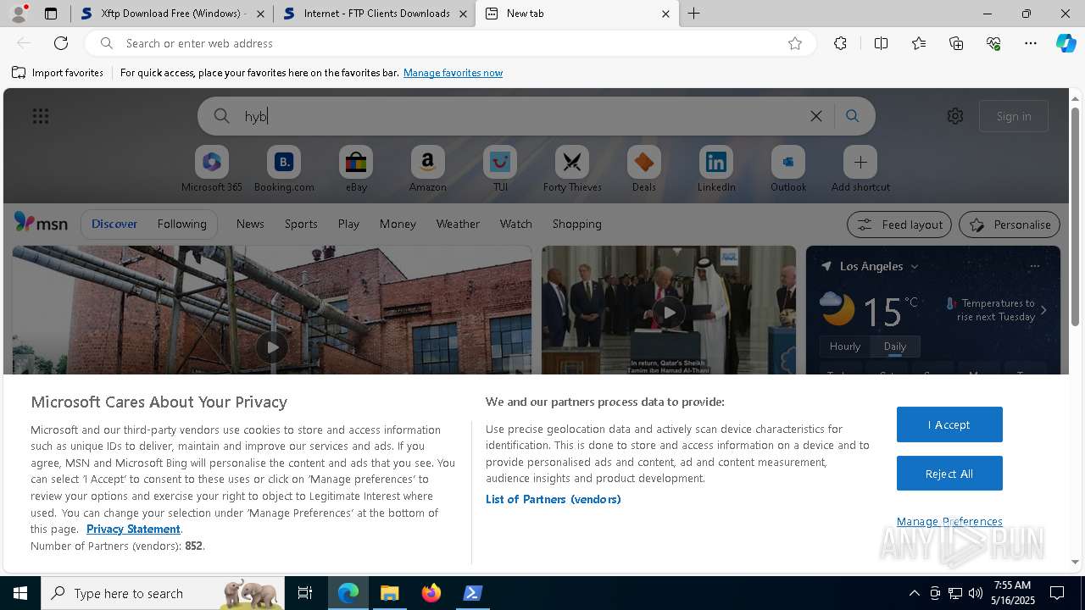Clear the MSN search text
This screenshot has width=1085, height=610.
point(815,116)
